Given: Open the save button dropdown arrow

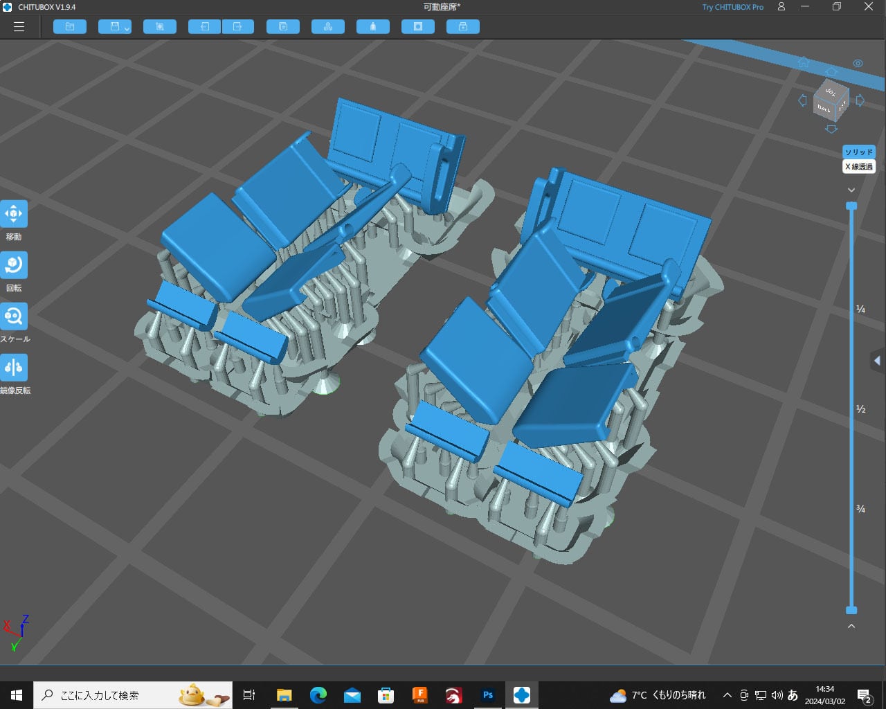Looking at the screenshot, I should tap(127, 28).
